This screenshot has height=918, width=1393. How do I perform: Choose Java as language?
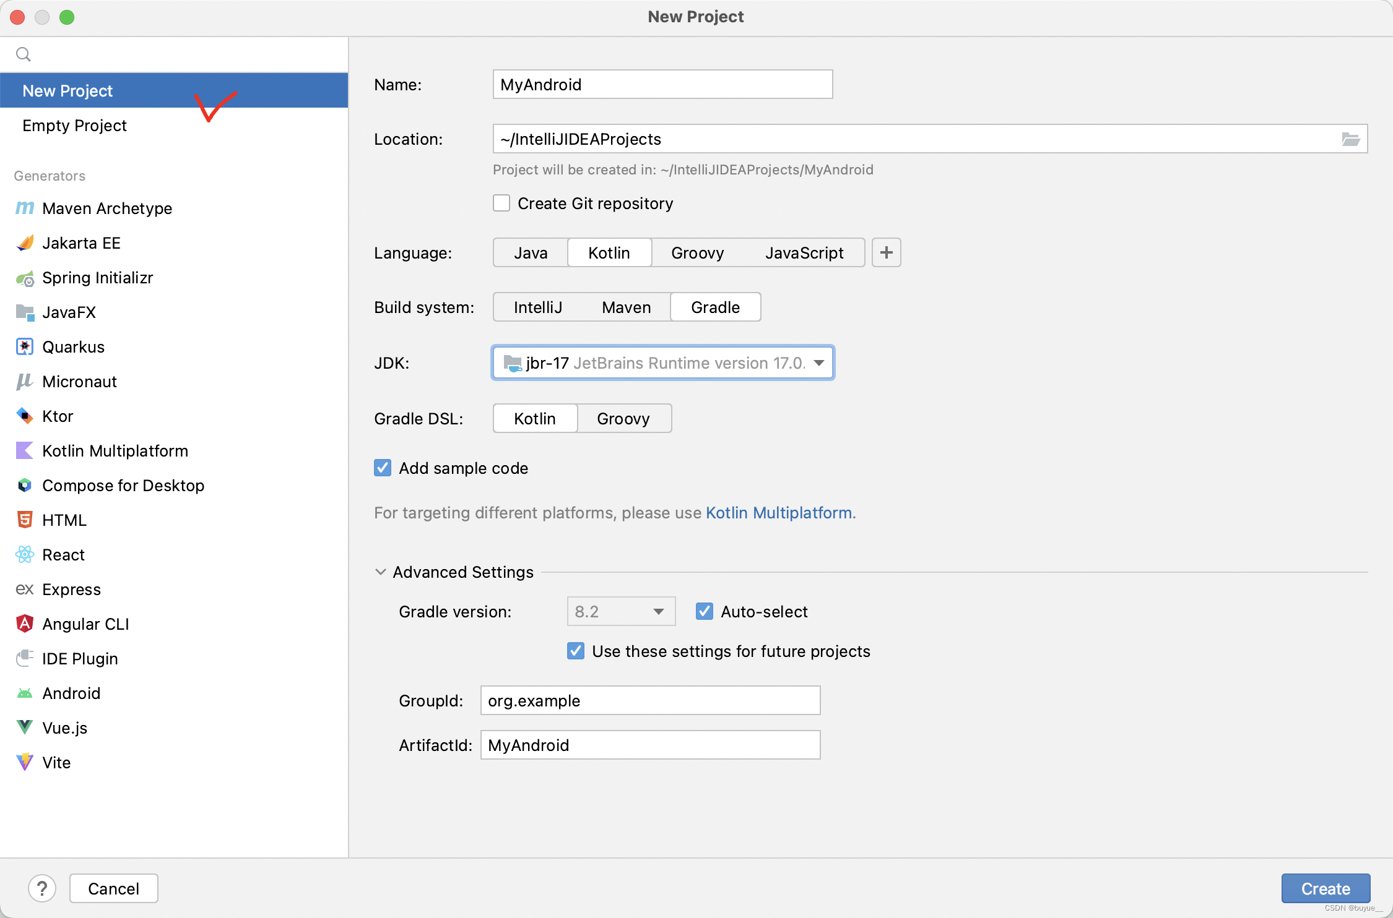pyautogui.click(x=531, y=253)
